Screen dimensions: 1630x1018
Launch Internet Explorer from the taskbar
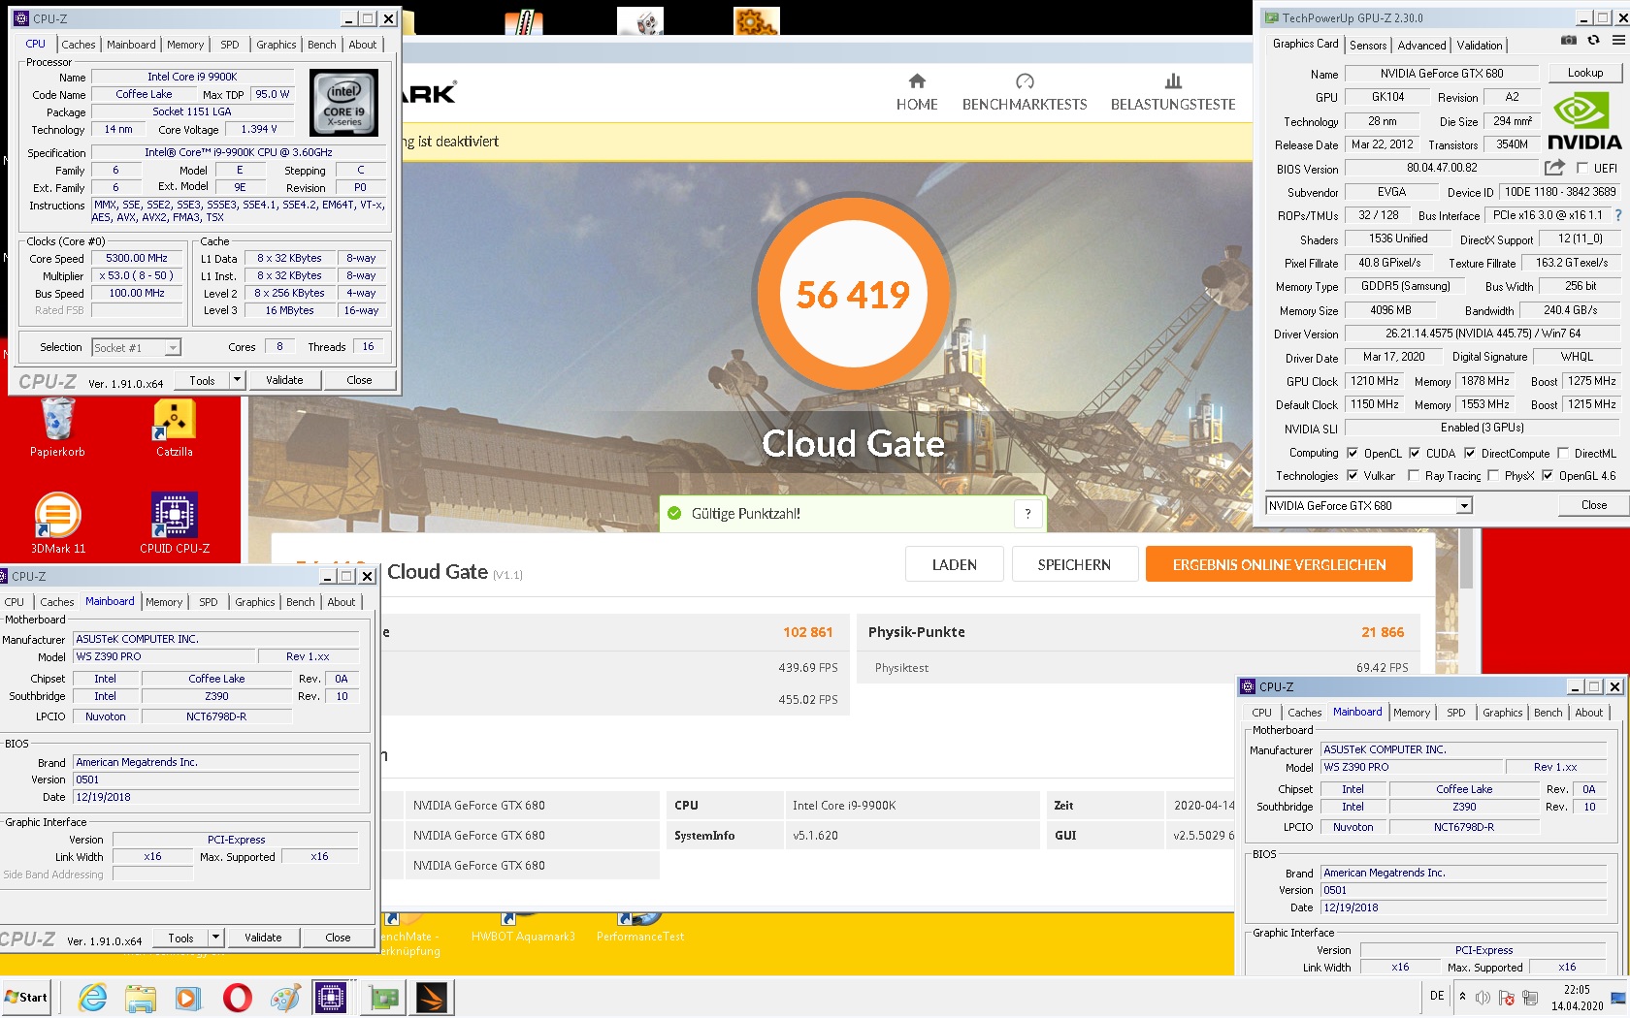tap(93, 998)
